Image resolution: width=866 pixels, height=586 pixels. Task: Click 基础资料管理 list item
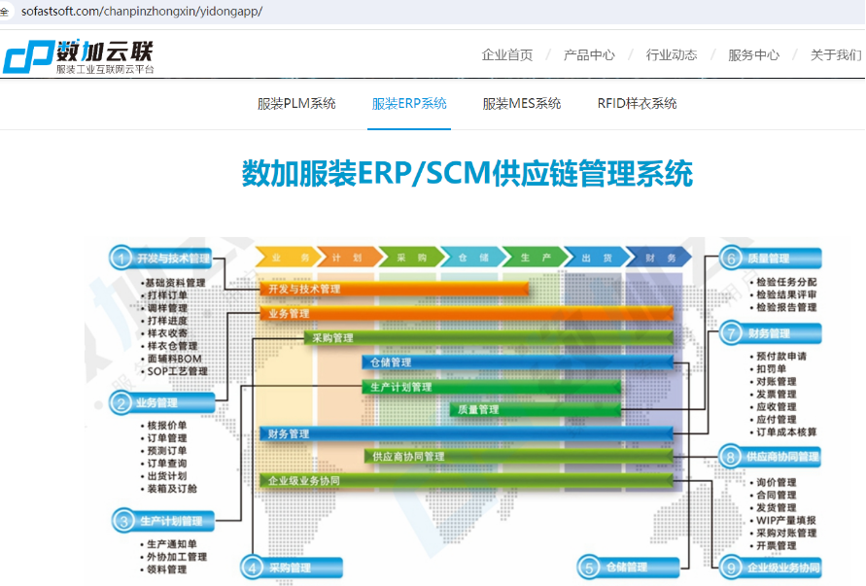175,283
